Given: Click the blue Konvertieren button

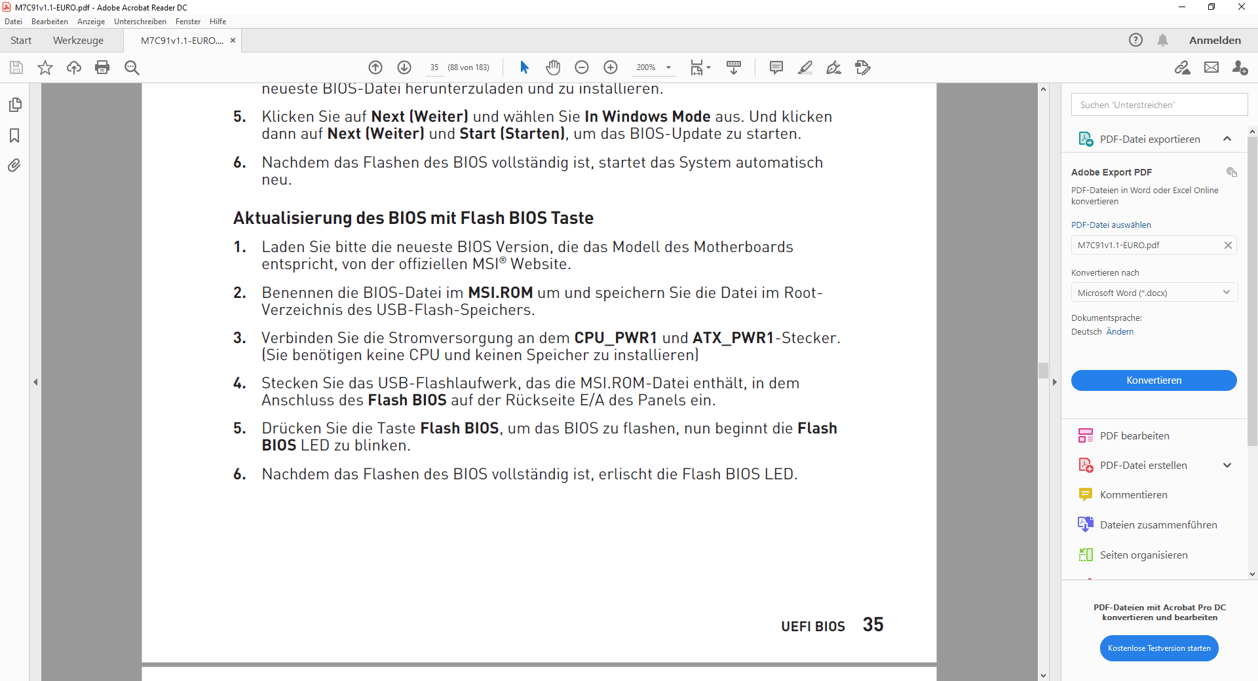Looking at the screenshot, I should tap(1154, 380).
